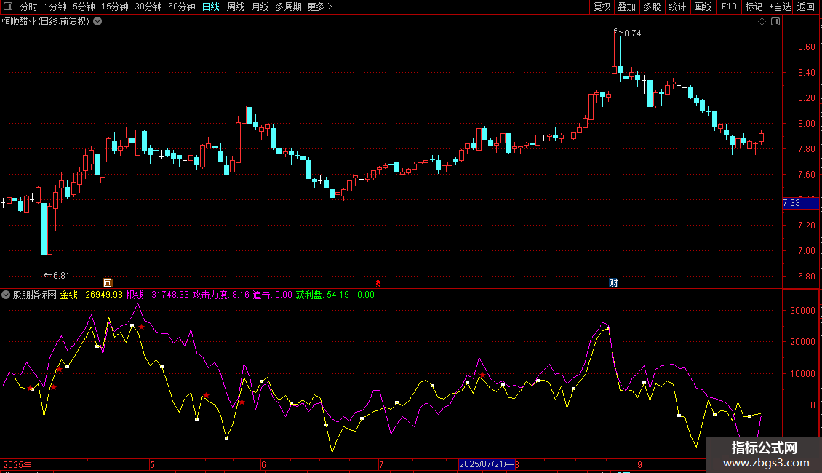
Task: Click the 2025年 label on time axis
Action: (17, 464)
